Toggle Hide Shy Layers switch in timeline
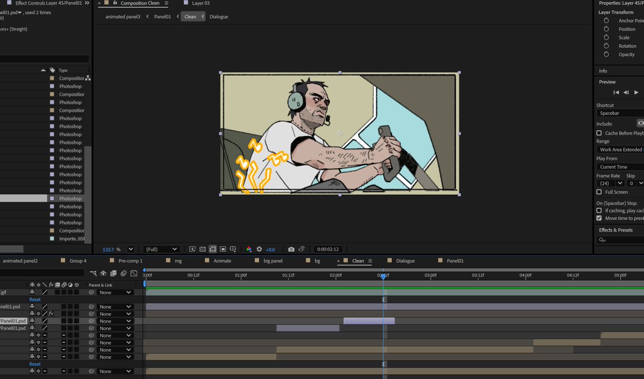The image size is (644, 379). coord(104,273)
